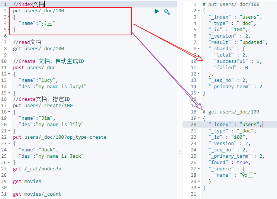Click the "found" : true output line
The width and height of the screenshot is (277, 199).
(x=229, y=163)
